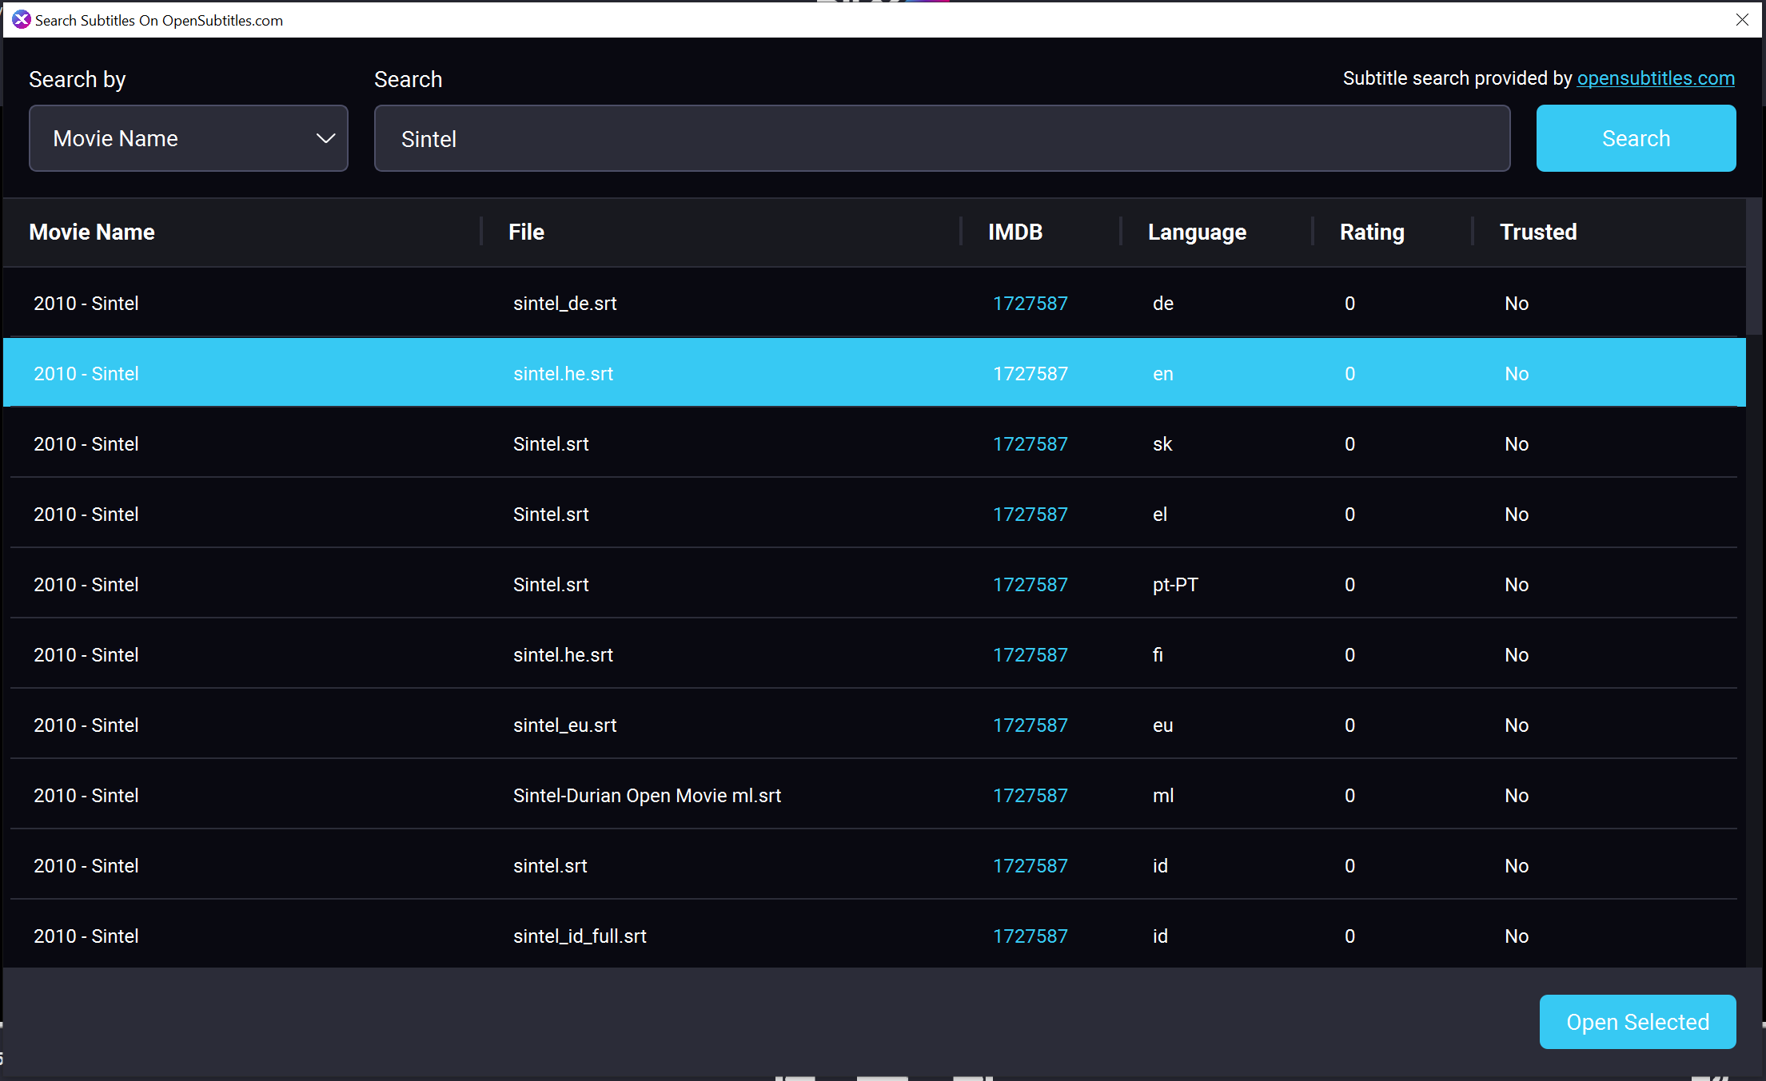The height and width of the screenshot is (1081, 1766).
Task: Select the sintel_id_full.srt row
Action: click(579, 936)
